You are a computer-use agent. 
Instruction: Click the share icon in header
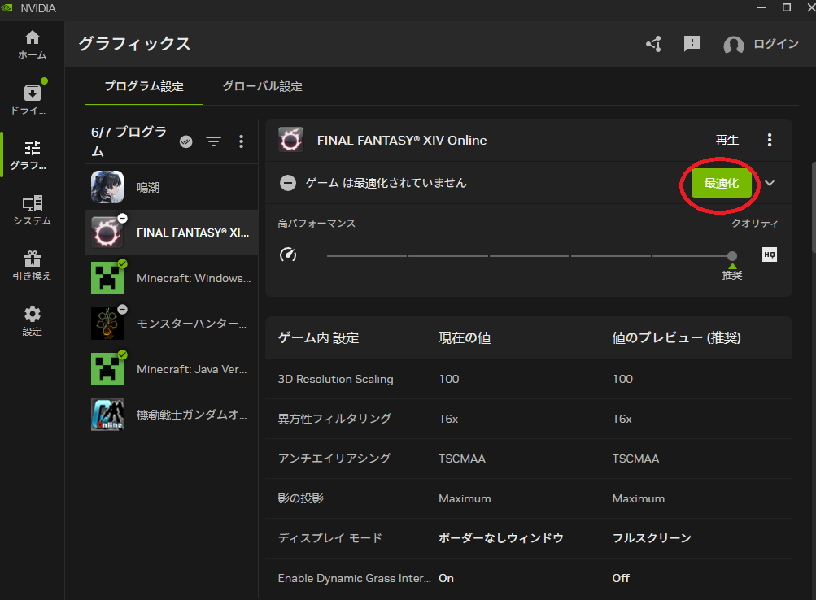coord(653,44)
